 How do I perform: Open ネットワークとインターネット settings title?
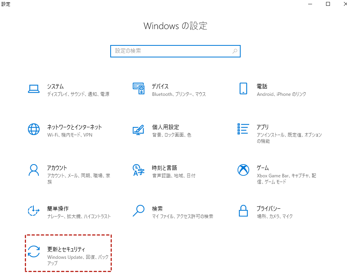(75, 127)
